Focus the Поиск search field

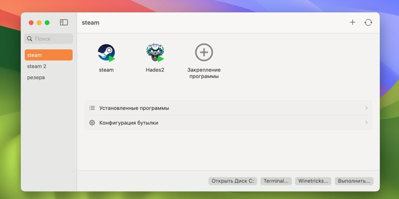pyautogui.click(x=49, y=38)
